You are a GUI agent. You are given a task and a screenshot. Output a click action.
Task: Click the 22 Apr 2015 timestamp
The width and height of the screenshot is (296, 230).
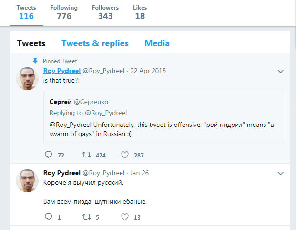point(148,71)
